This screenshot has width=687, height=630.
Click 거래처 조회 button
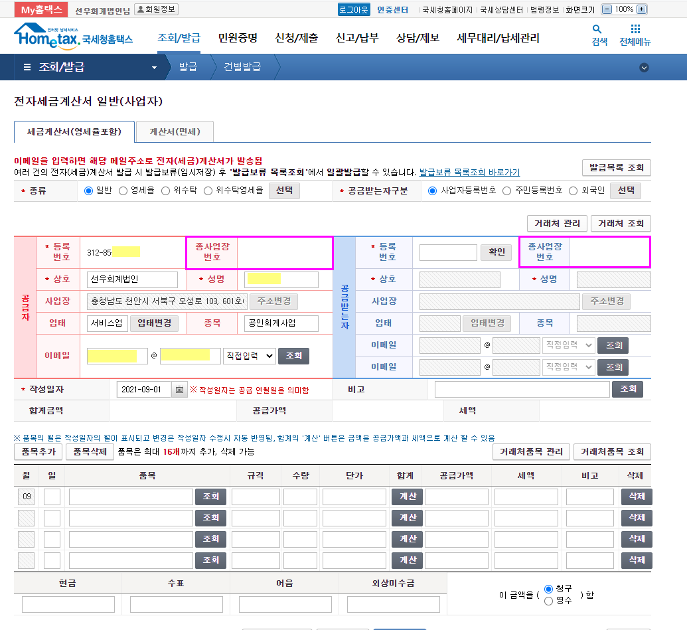(621, 224)
